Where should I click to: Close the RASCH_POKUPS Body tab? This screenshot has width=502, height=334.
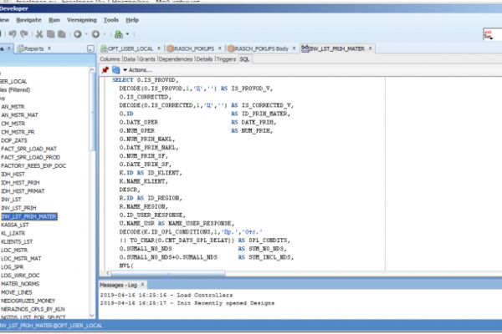294,48
